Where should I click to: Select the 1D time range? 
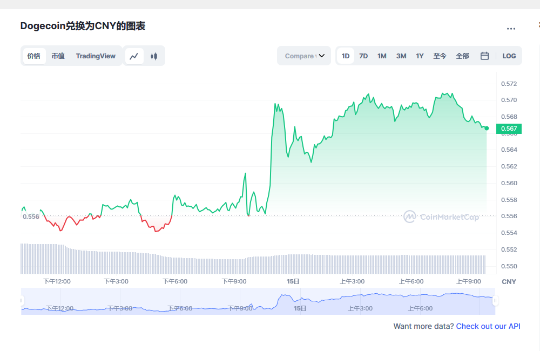click(x=346, y=56)
